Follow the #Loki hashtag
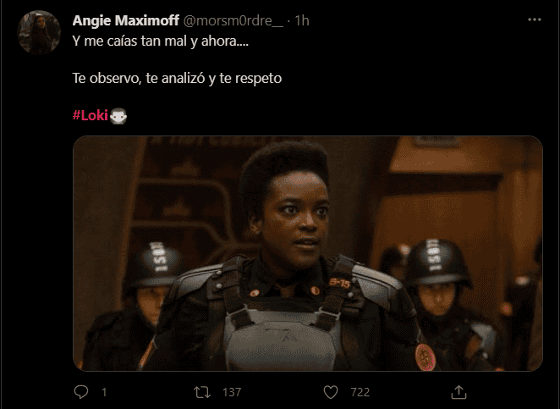This screenshot has height=409, width=560. coord(91,115)
